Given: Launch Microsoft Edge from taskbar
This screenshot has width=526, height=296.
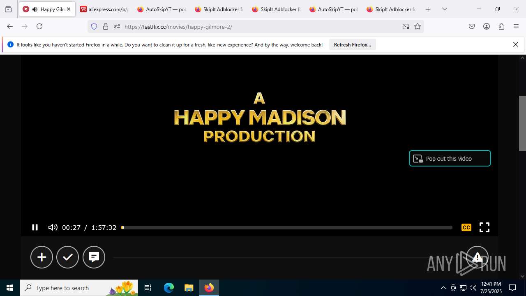Looking at the screenshot, I should [x=169, y=288].
